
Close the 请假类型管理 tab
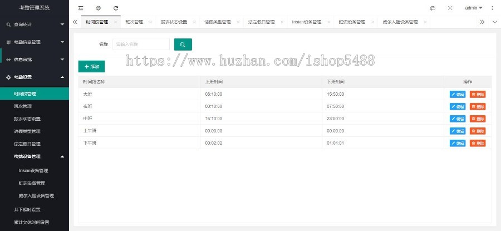238,22
